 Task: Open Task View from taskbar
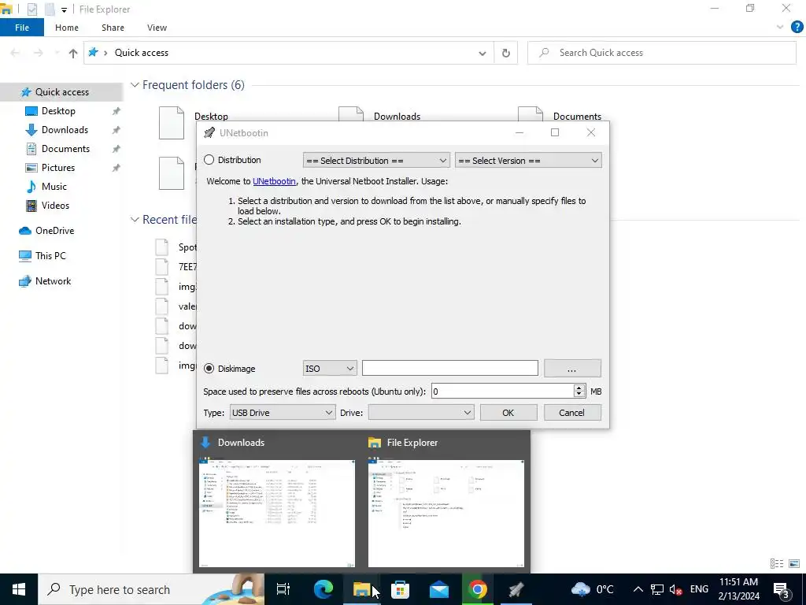[x=283, y=589]
